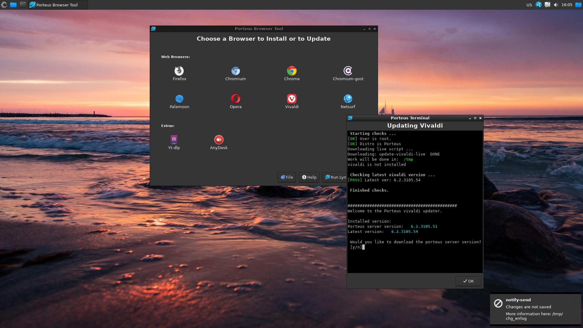Open the network share tray icon
This screenshot has width=583, height=328.
pyautogui.click(x=539, y=5)
